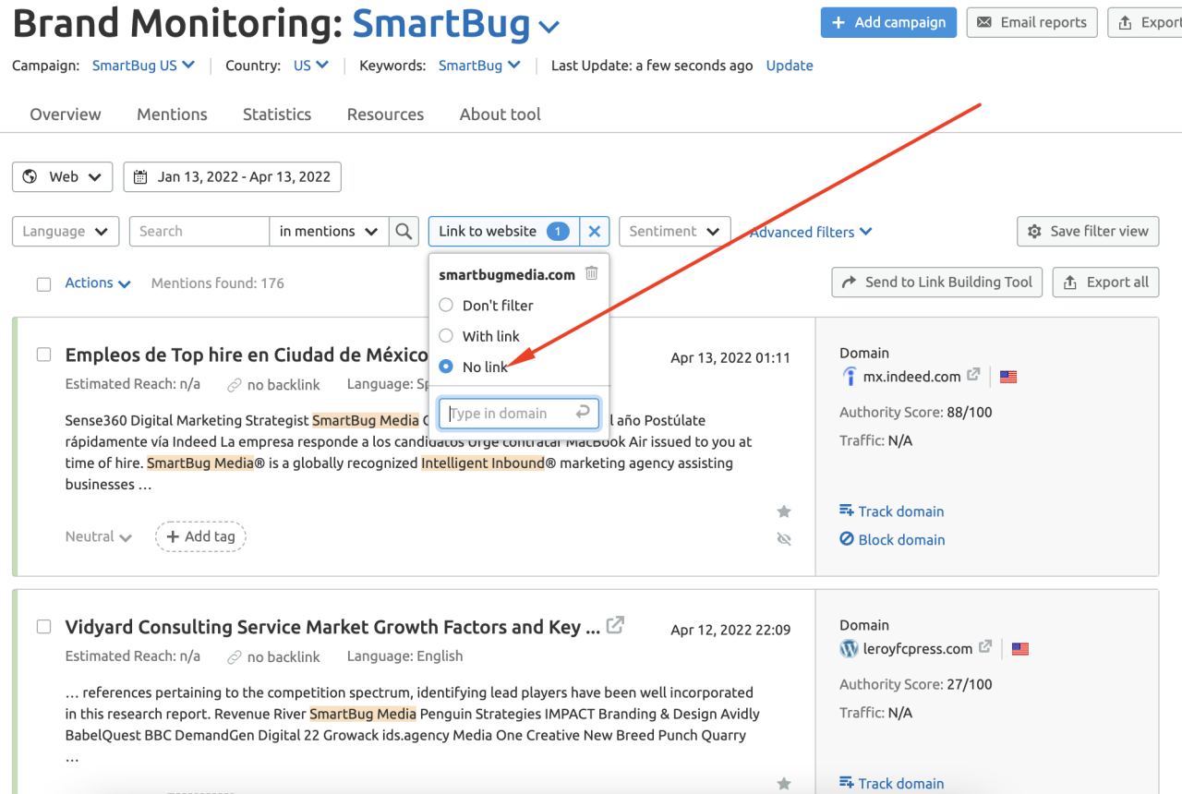The height and width of the screenshot is (794, 1182).
Task: Expand the Advanced filters menu
Action: click(810, 233)
